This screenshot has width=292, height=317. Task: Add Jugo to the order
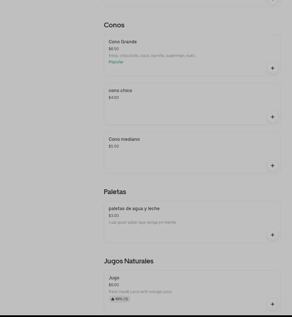pyautogui.click(x=272, y=304)
